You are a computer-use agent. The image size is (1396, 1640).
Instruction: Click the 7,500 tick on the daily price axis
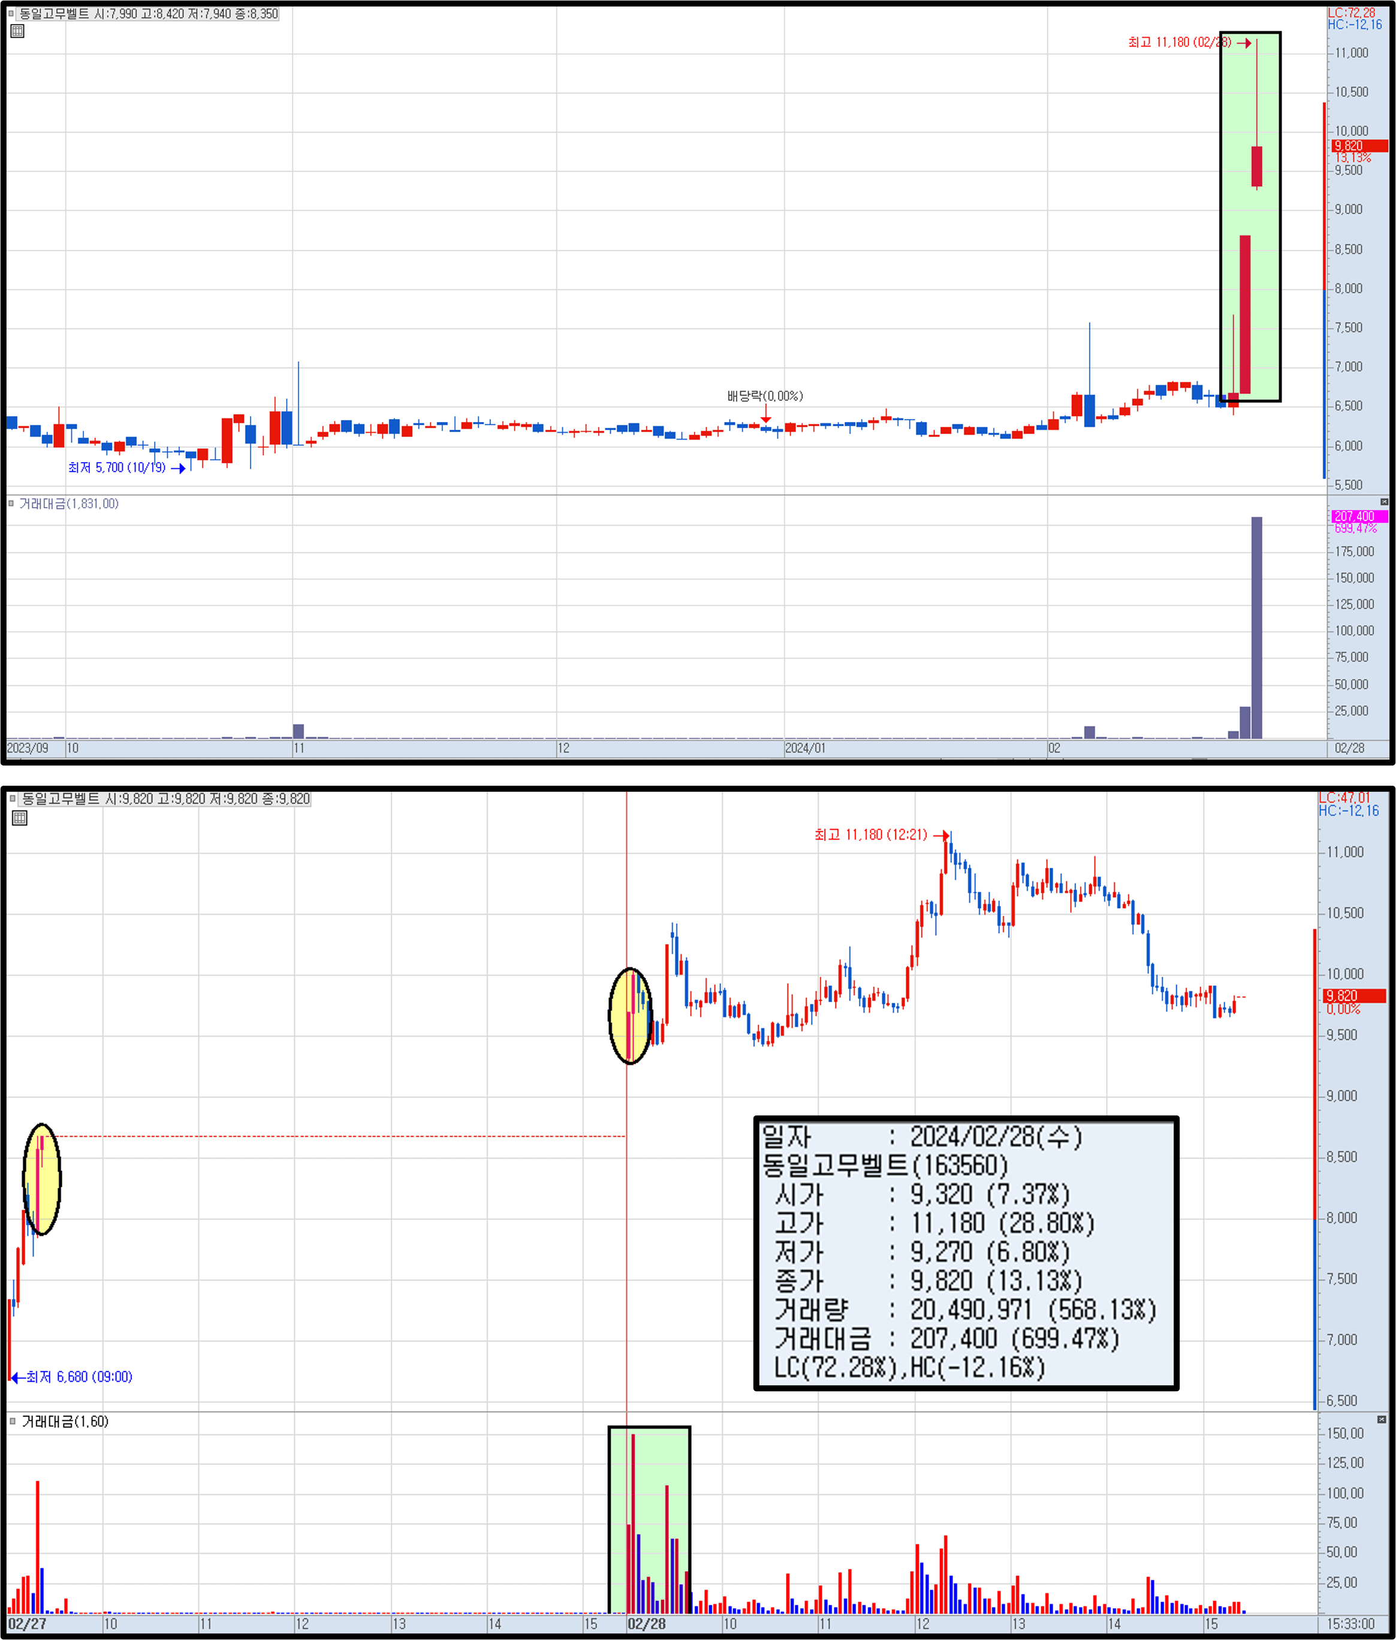(x=1349, y=328)
